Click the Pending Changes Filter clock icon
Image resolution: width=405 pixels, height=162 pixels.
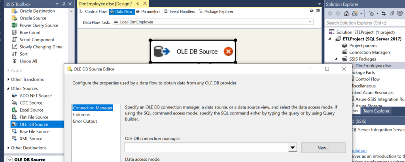click(371, 13)
